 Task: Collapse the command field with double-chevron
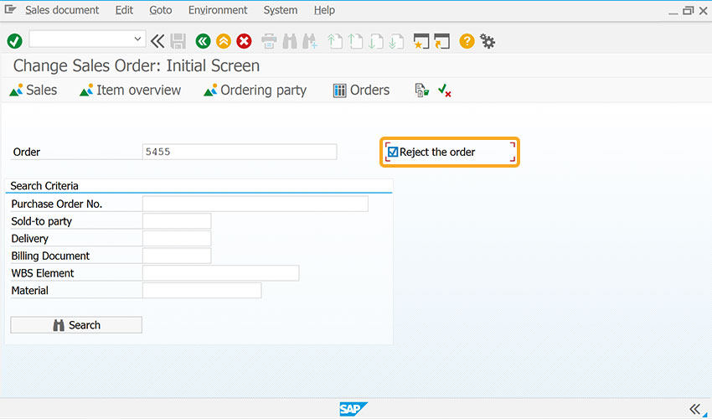tap(157, 41)
